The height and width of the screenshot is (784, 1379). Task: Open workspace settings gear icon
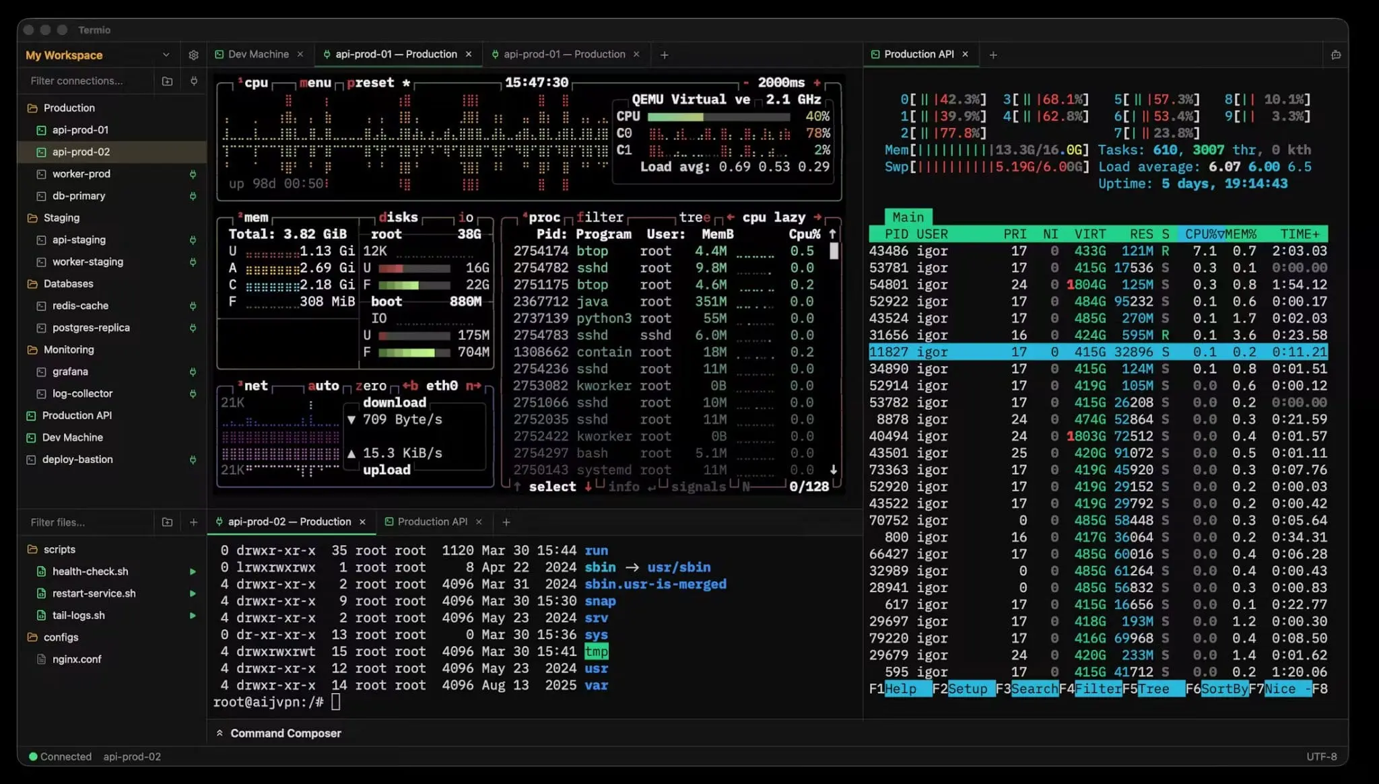pyautogui.click(x=193, y=55)
